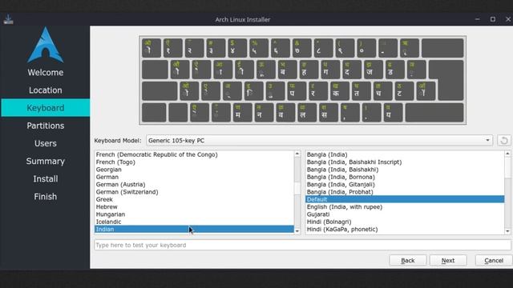Open the Partitions step
This screenshot has height=288, width=513.
46,126
